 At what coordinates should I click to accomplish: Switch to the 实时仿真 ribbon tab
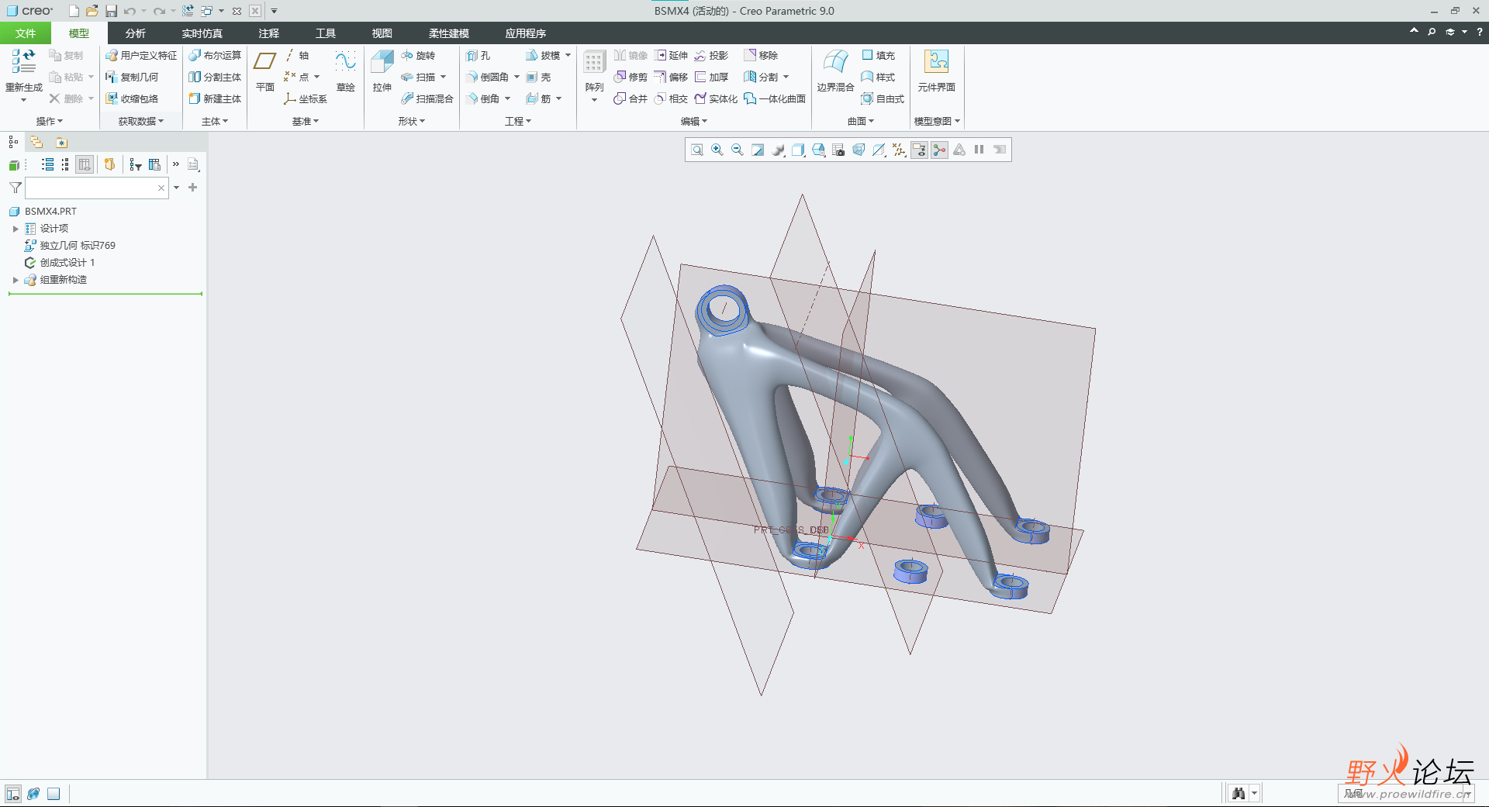point(202,33)
